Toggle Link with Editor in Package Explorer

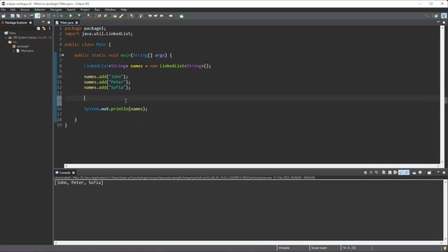coord(43,28)
